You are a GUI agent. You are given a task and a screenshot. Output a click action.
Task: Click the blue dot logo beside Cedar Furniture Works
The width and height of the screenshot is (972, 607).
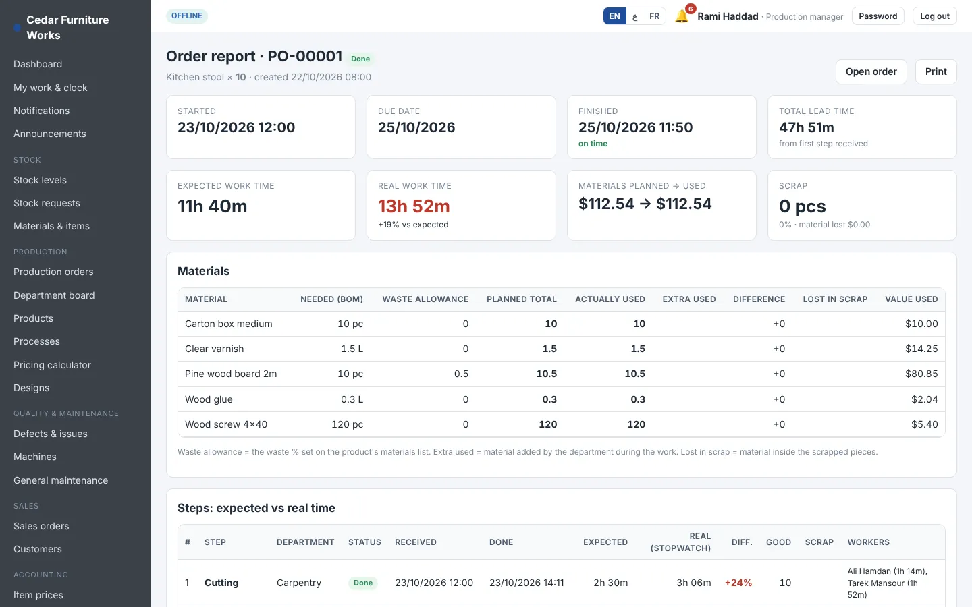coord(17,28)
